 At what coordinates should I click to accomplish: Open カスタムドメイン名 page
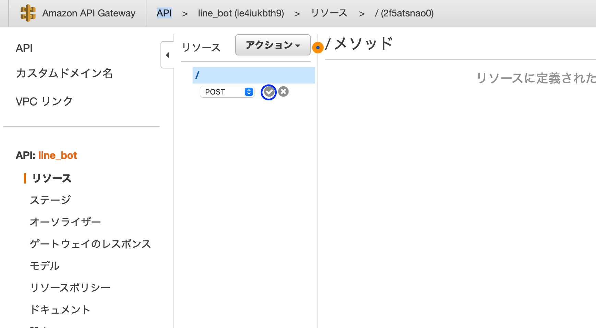64,74
